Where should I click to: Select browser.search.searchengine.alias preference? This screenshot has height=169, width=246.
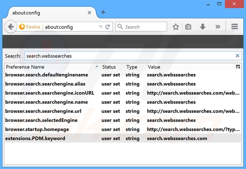[123, 84]
